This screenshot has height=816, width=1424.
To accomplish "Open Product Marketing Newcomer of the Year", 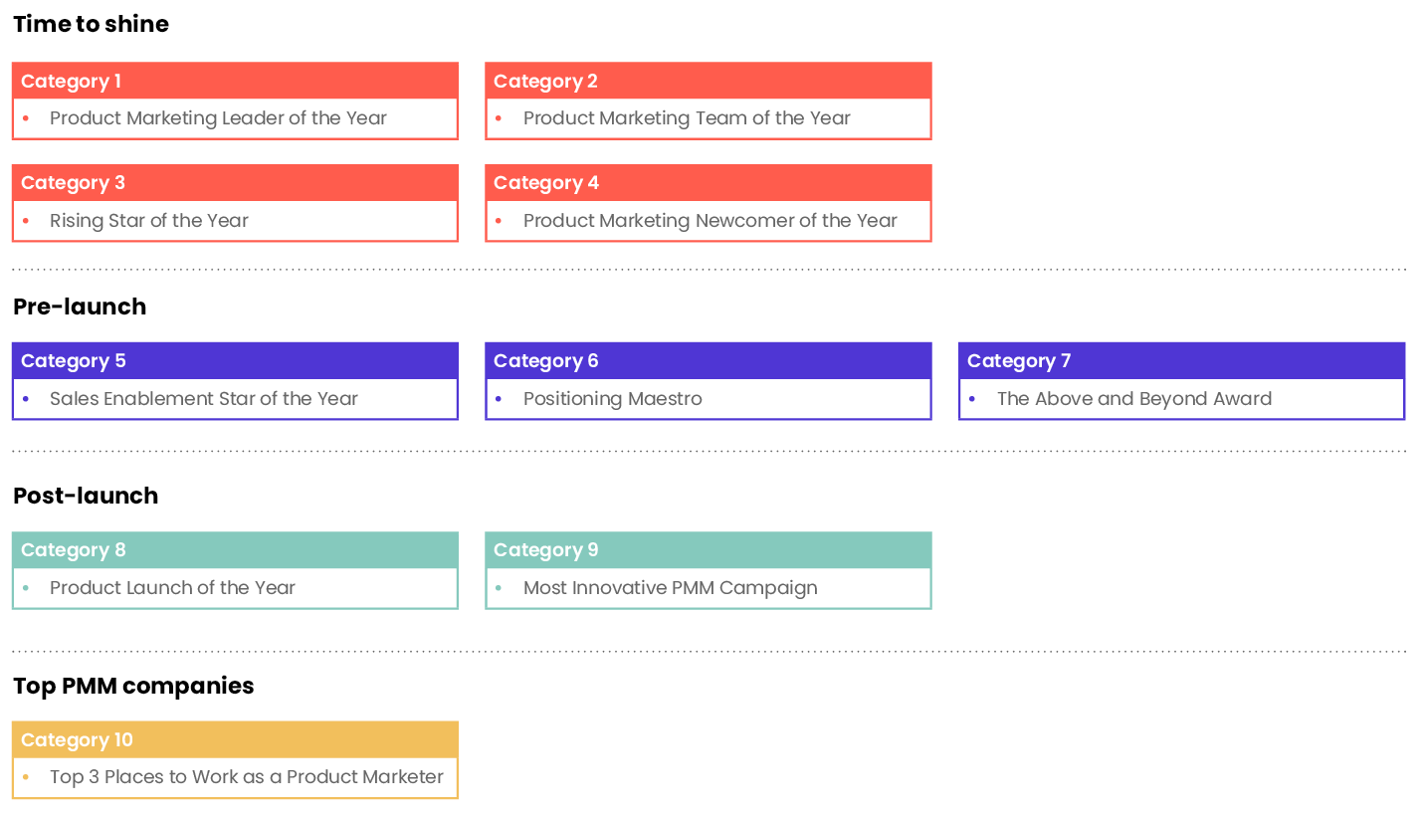I will 711,221.
